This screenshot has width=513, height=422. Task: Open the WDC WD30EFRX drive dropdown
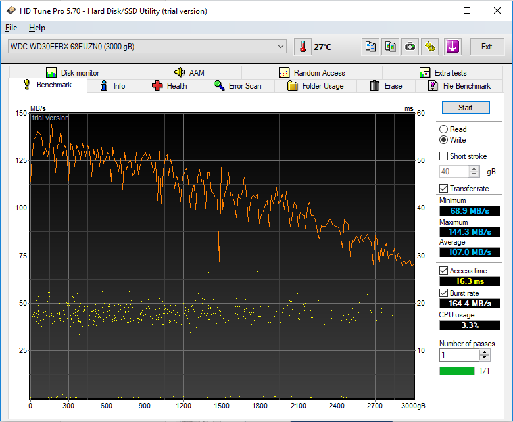[x=147, y=47]
